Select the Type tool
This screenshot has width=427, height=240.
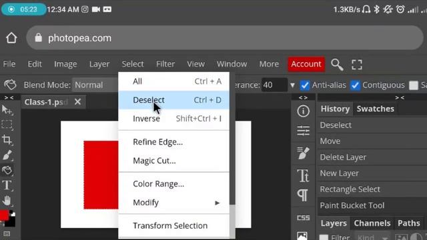[7, 185]
